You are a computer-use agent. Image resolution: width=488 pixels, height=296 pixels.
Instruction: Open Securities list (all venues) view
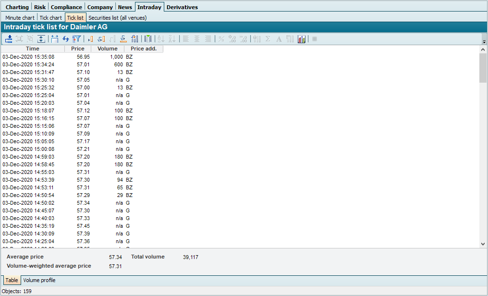coord(117,18)
